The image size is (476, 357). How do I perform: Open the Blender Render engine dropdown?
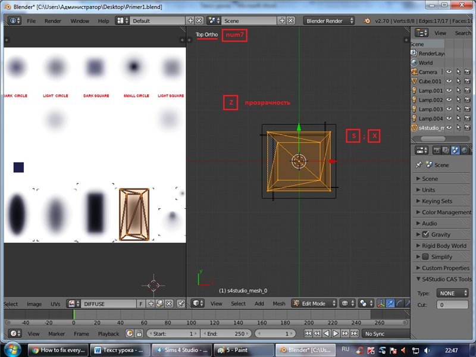click(x=329, y=20)
